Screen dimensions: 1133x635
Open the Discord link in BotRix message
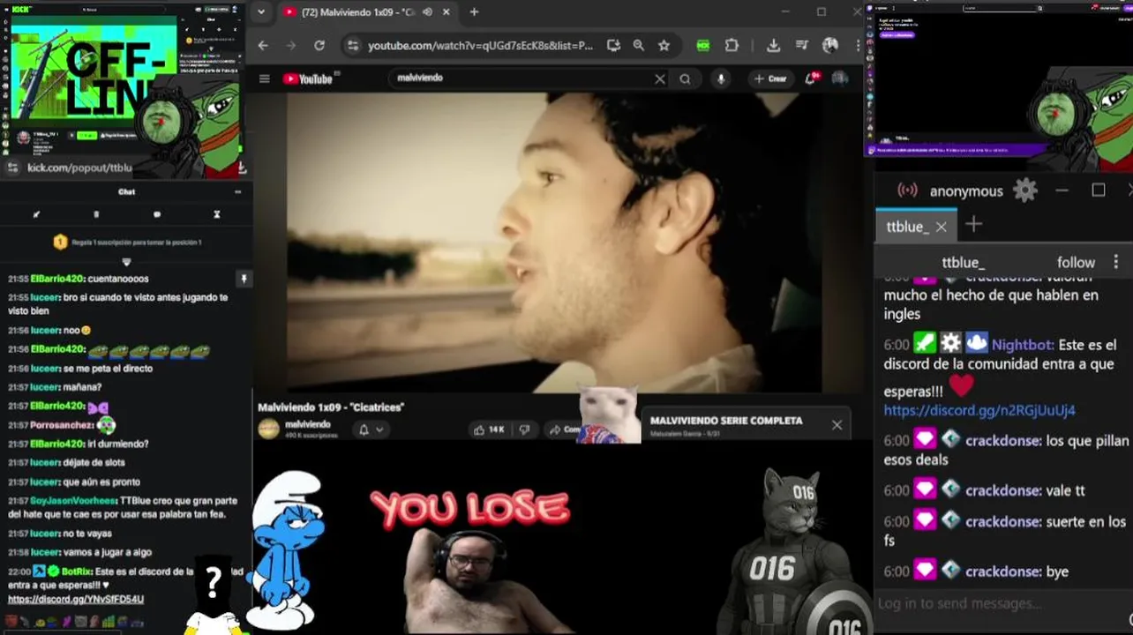(x=76, y=599)
